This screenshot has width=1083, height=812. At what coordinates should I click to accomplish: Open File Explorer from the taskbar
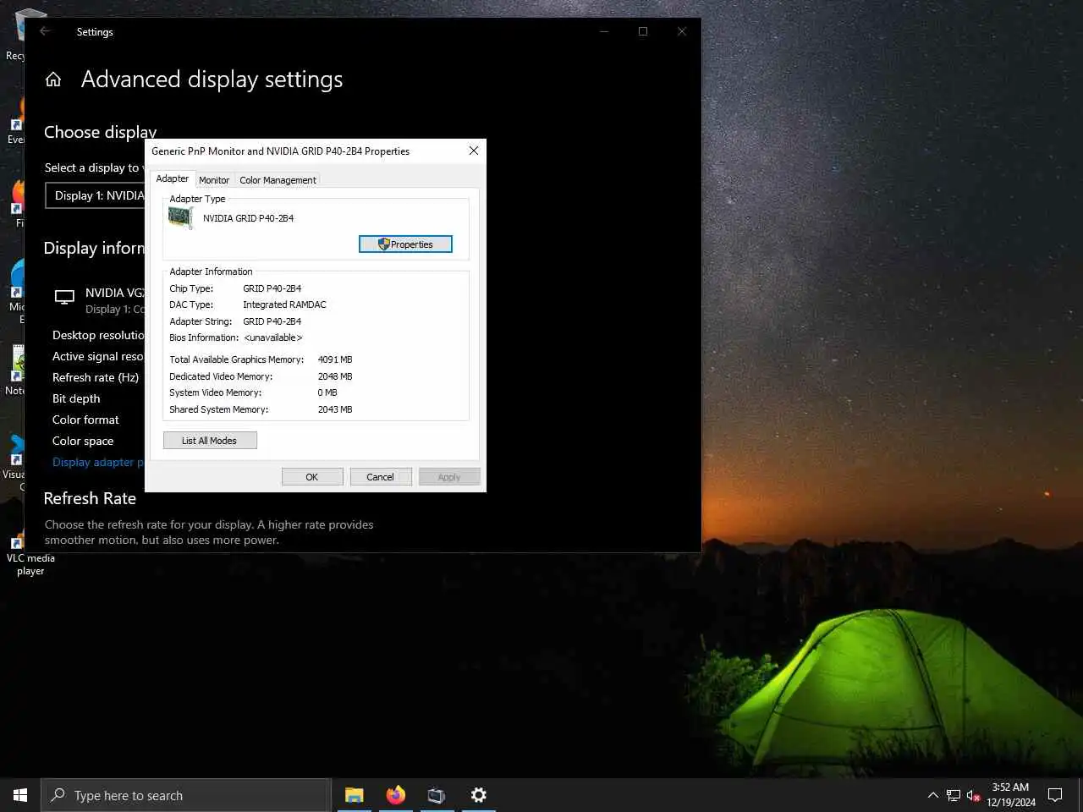click(355, 795)
